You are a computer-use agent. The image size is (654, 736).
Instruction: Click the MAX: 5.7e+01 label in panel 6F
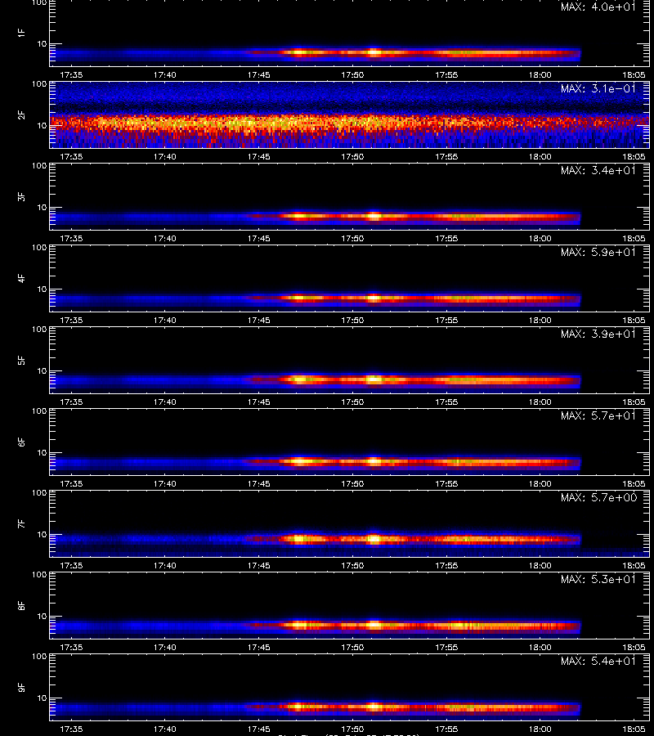(x=598, y=415)
